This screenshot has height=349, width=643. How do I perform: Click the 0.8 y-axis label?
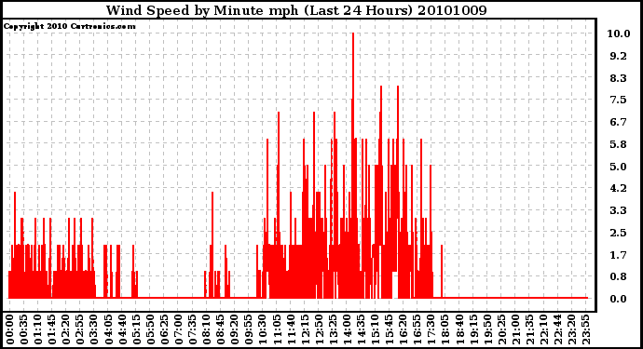[x=619, y=277]
